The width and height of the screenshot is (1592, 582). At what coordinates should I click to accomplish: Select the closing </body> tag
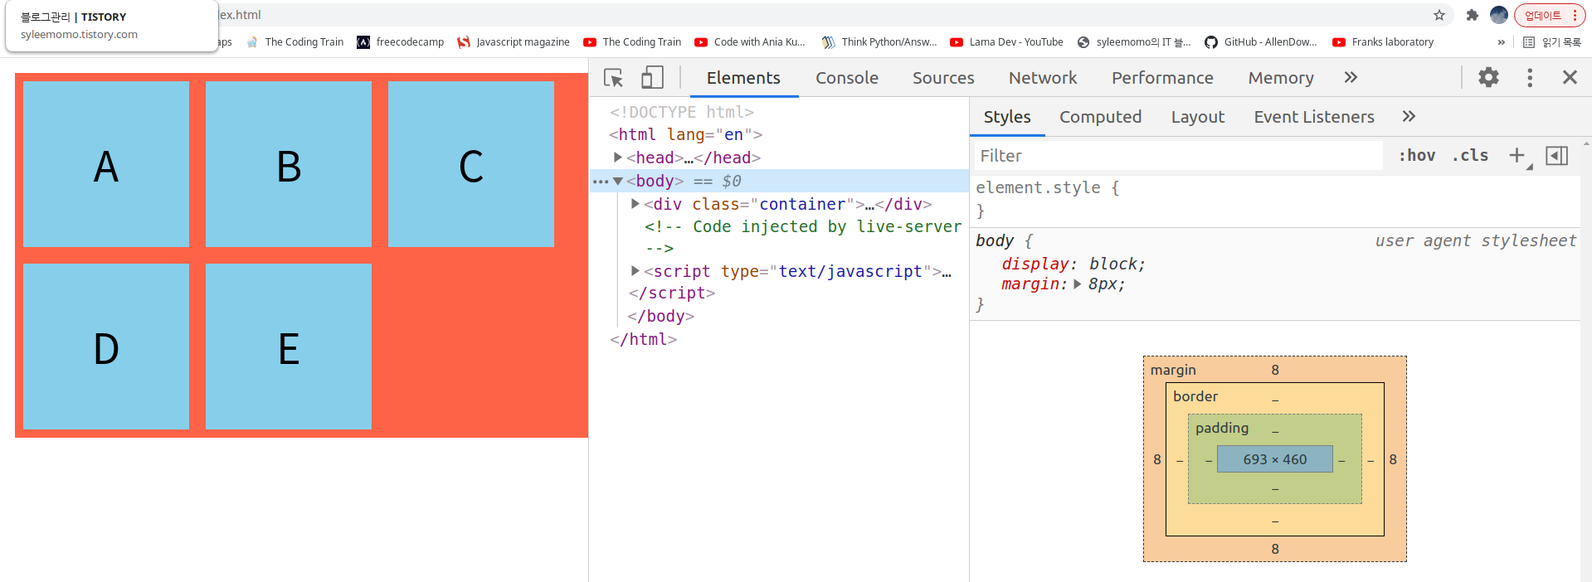click(660, 316)
